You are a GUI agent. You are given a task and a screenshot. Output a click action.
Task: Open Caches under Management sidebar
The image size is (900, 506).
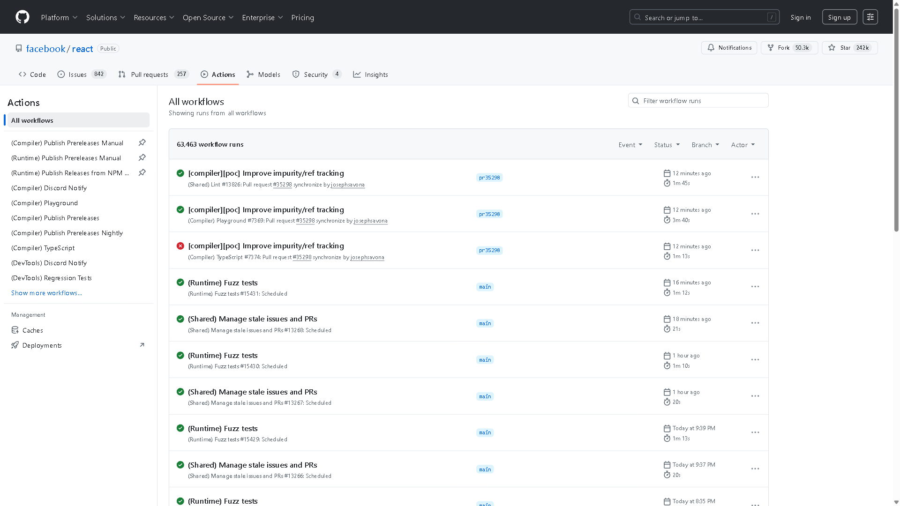pyautogui.click(x=32, y=330)
